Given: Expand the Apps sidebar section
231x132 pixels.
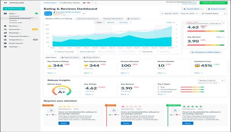Looking at the screenshot, I should pyautogui.click(x=13, y=14).
